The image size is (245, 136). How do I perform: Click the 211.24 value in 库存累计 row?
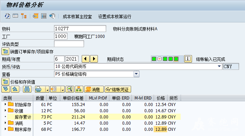[x=78, y=117]
